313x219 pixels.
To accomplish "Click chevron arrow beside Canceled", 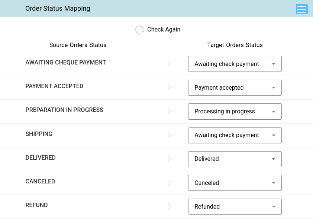I will click(170, 182).
